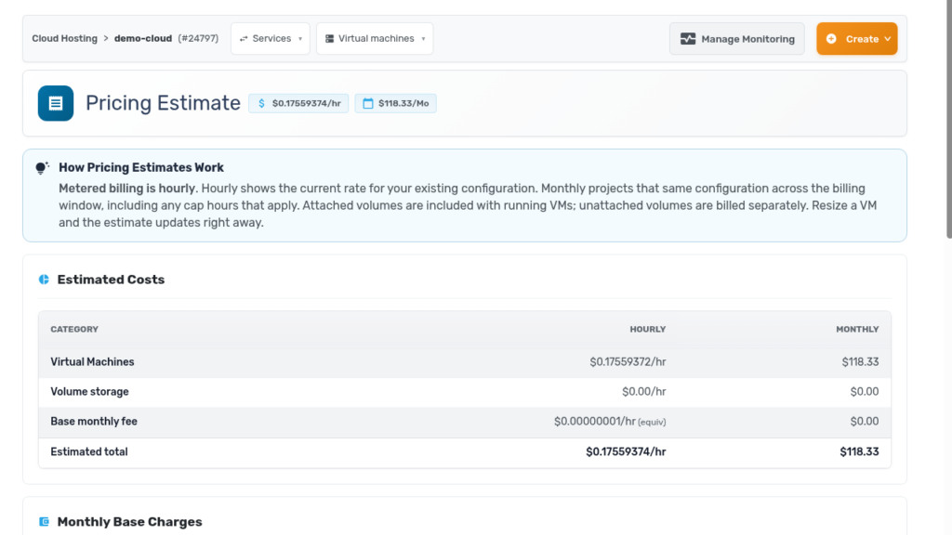Image resolution: width=952 pixels, height=535 pixels.
Task: Click the CATEGORY column header
Action: pos(74,330)
